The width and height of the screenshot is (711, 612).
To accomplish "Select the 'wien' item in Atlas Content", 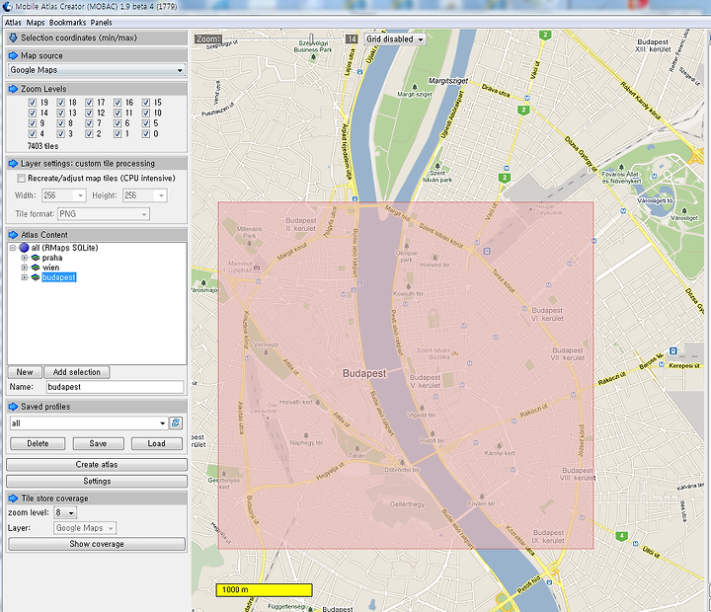I will (50, 268).
